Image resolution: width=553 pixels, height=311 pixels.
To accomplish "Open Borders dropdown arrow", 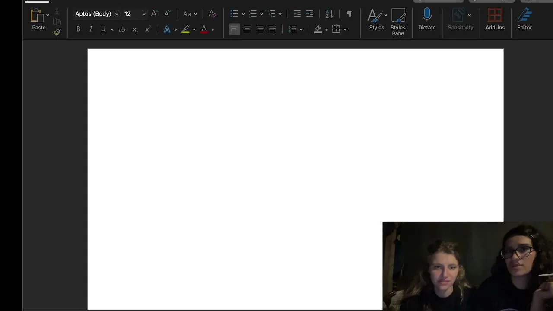I will pyautogui.click(x=345, y=29).
